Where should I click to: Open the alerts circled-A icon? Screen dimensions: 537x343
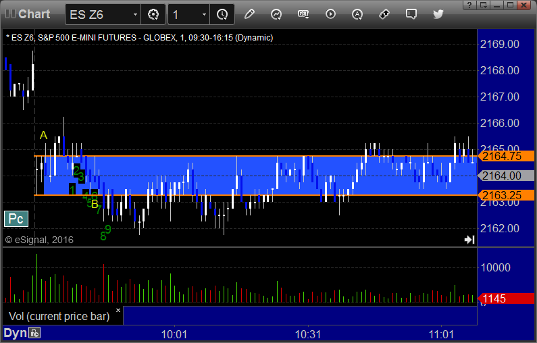[x=357, y=14]
